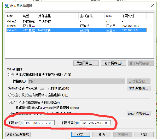Select 仅主机模式 radio button

click(x=10, y=95)
